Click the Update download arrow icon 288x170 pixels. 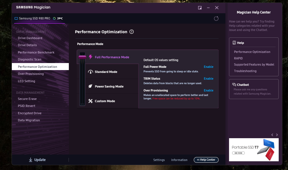(x=30, y=160)
